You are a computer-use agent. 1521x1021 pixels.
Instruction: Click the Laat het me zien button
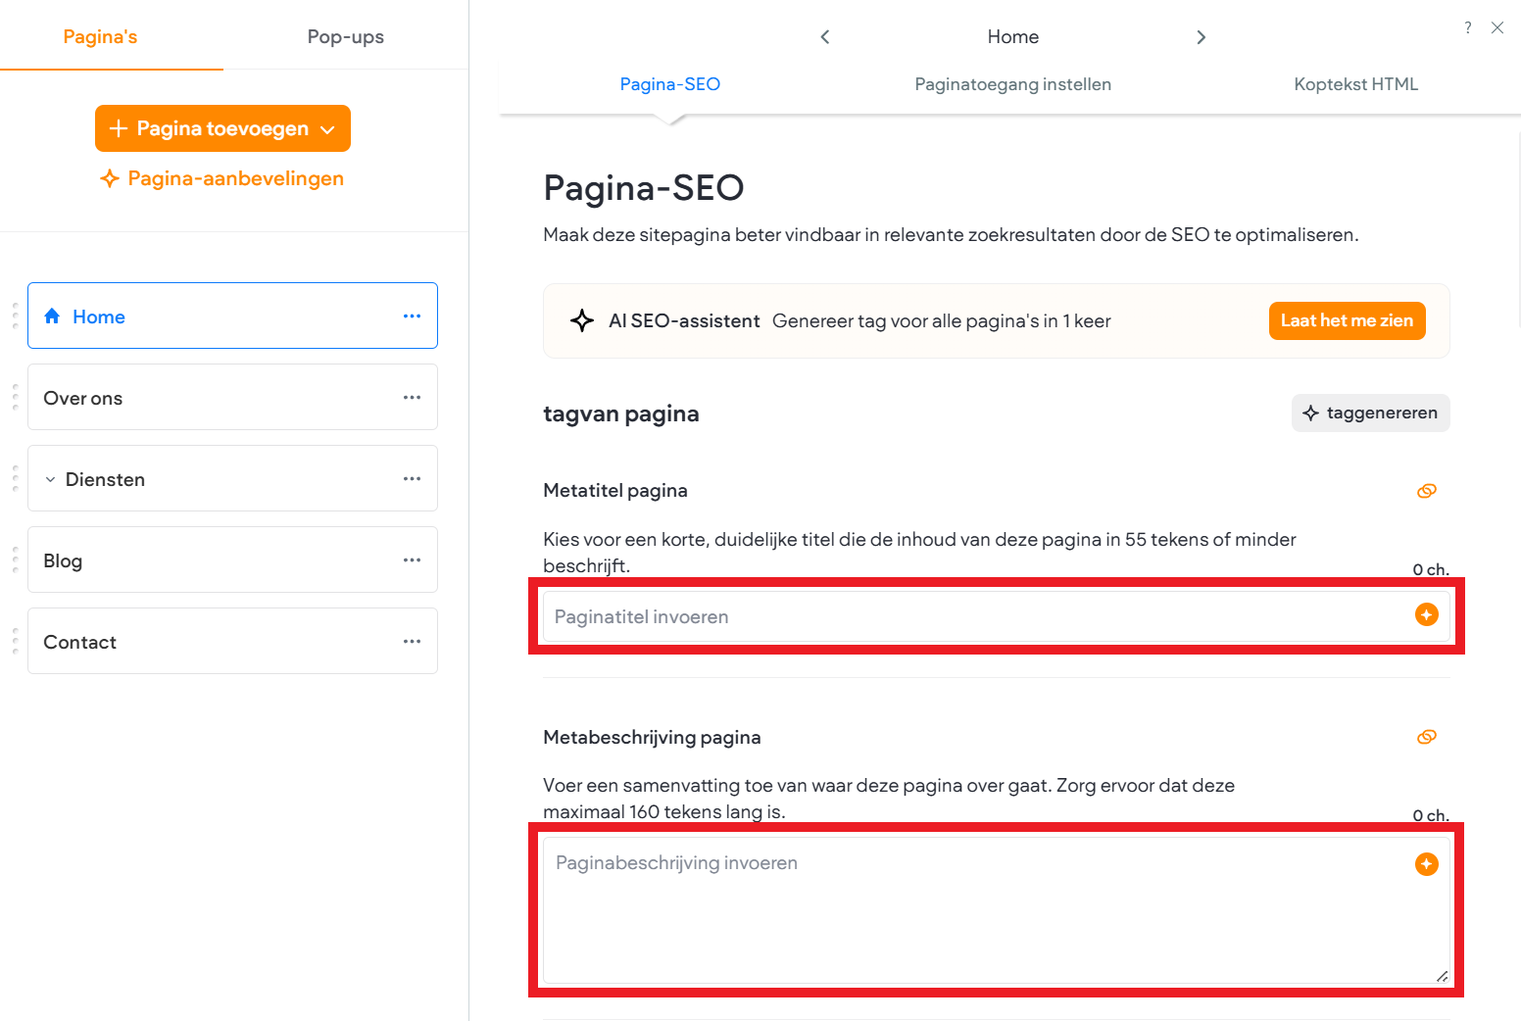1347,320
